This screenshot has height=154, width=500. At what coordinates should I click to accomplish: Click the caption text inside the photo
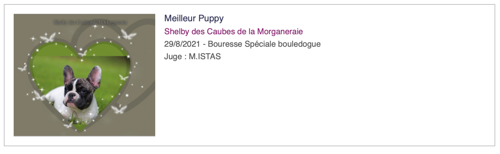point(91,22)
